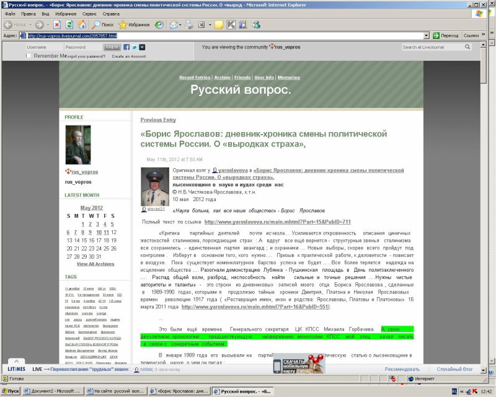Click the blocked-content icon in the status bar
This screenshot has height=397, width=496.
(392, 378)
